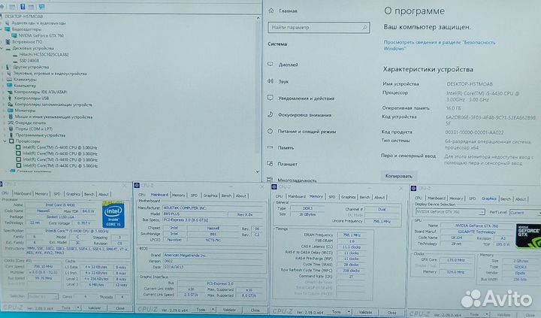Open Память in Settings sidebar

tap(286, 147)
